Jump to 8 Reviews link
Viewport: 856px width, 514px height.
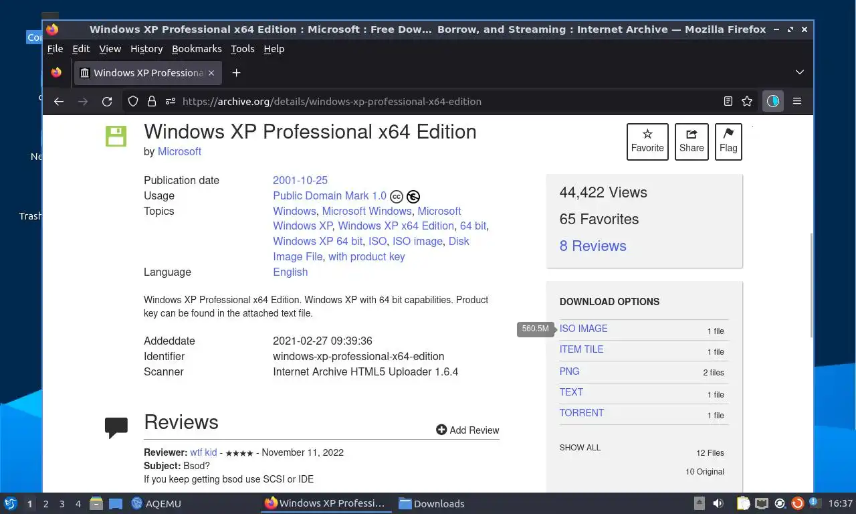click(593, 246)
